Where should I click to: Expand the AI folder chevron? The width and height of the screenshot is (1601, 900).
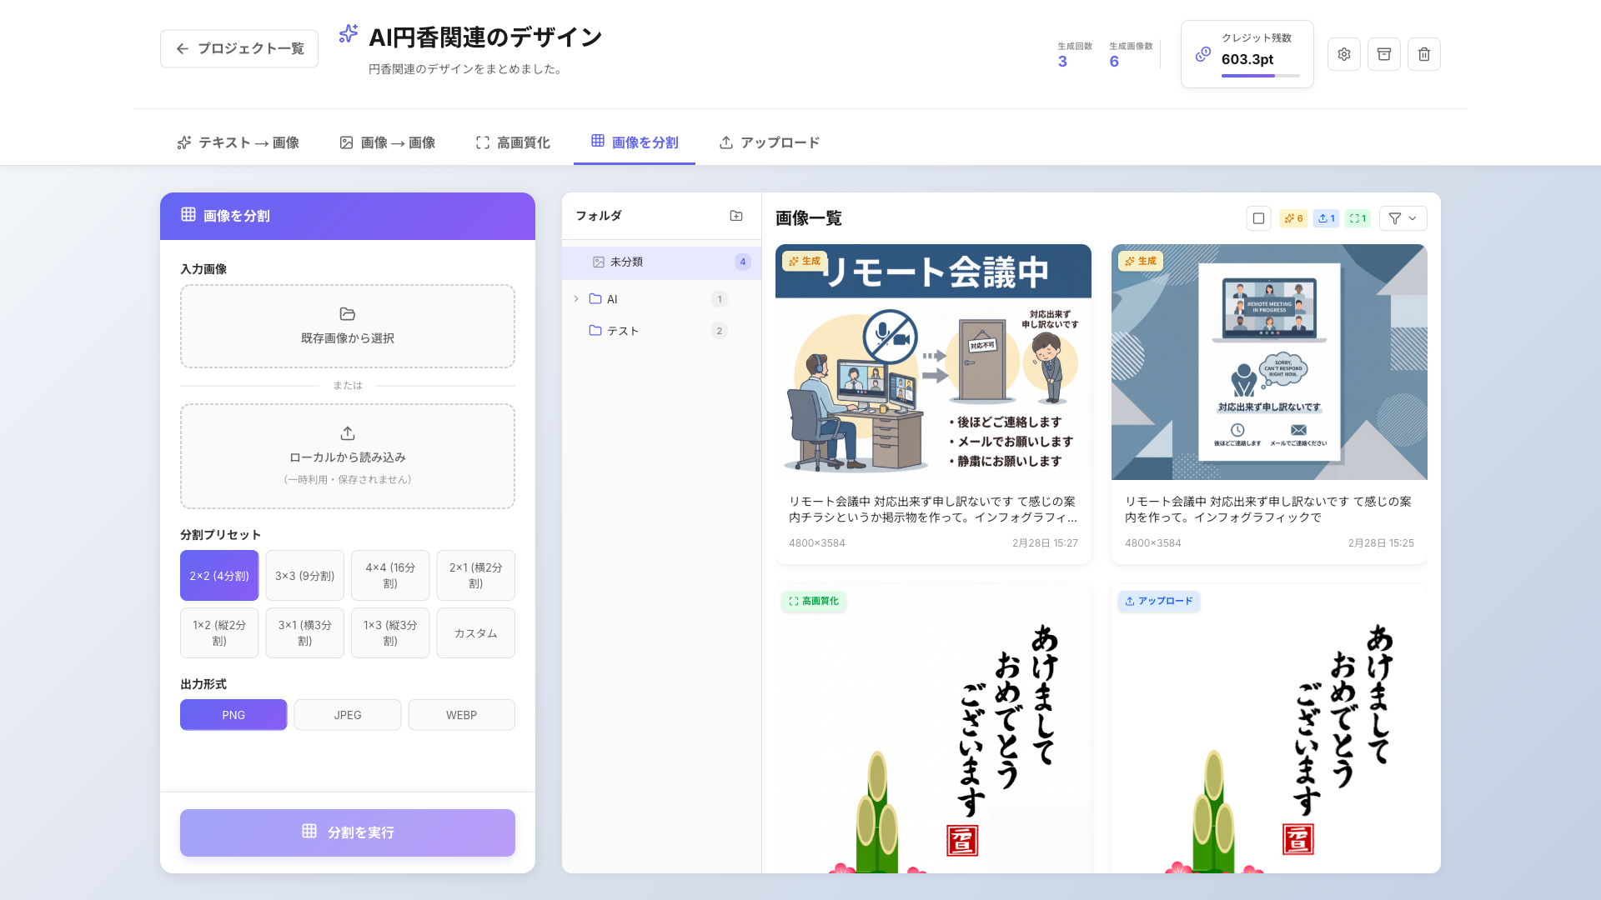pos(575,299)
